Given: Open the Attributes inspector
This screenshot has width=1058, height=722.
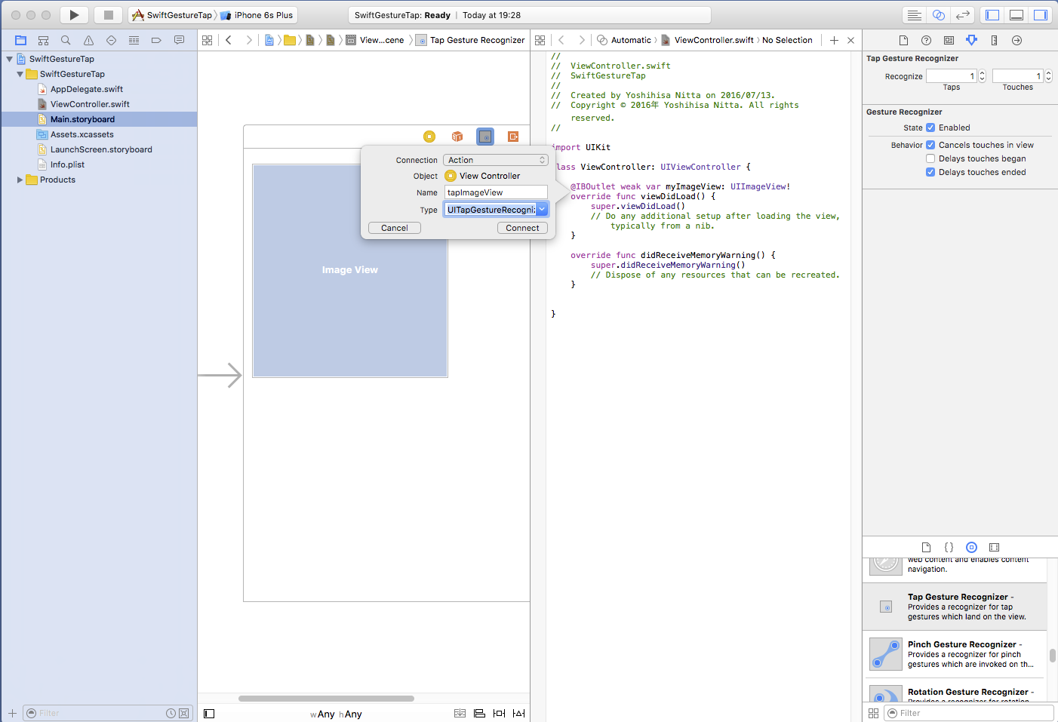Looking at the screenshot, I should (971, 40).
